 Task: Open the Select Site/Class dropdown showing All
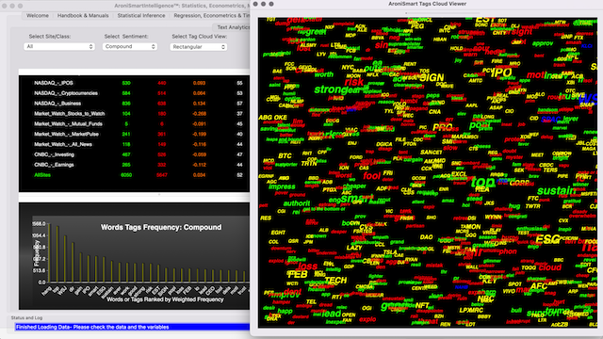[x=58, y=46]
